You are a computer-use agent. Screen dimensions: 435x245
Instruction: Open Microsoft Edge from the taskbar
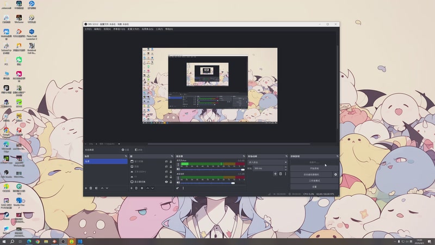coord(29,242)
